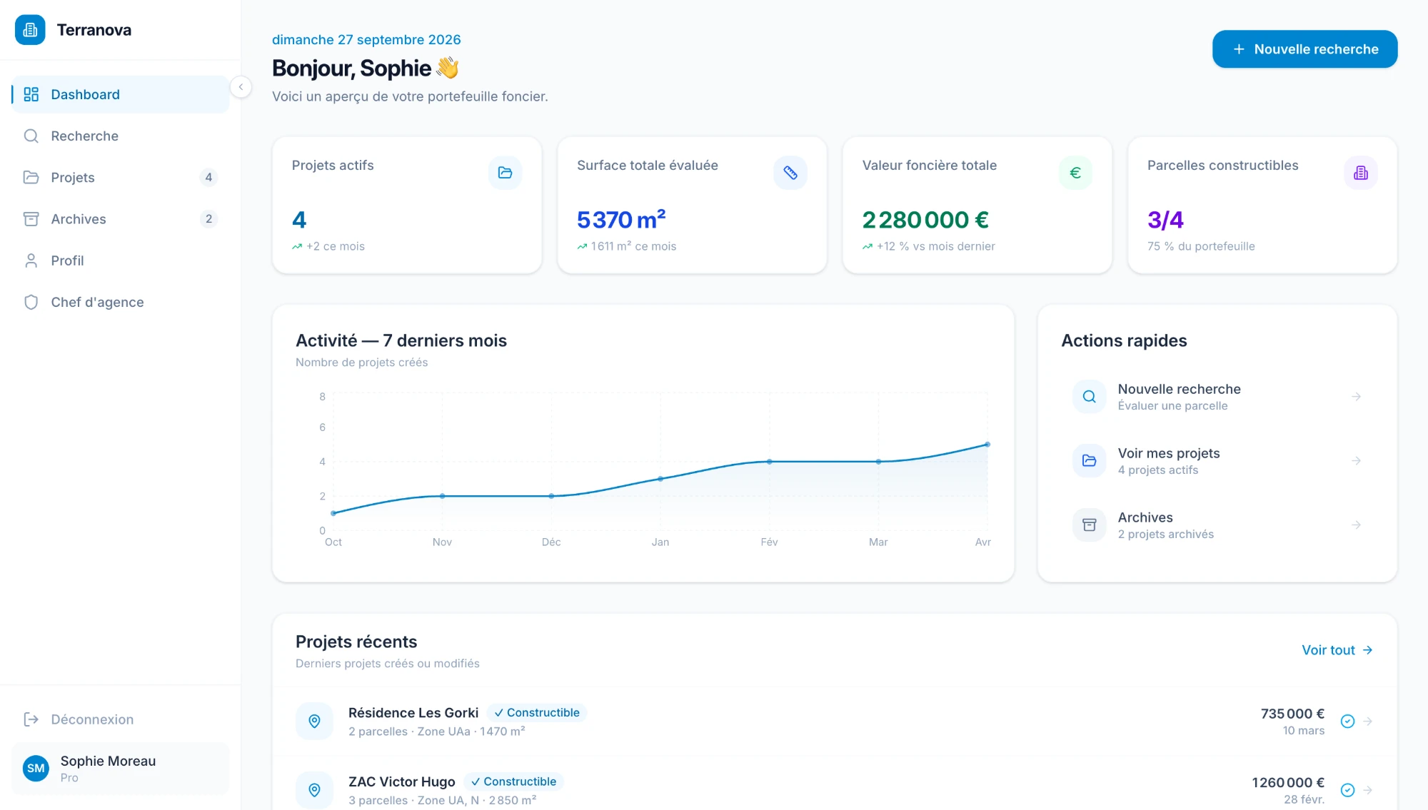Go to Recherche in the sidebar
The image size is (1428, 810).
coord(120,136)
